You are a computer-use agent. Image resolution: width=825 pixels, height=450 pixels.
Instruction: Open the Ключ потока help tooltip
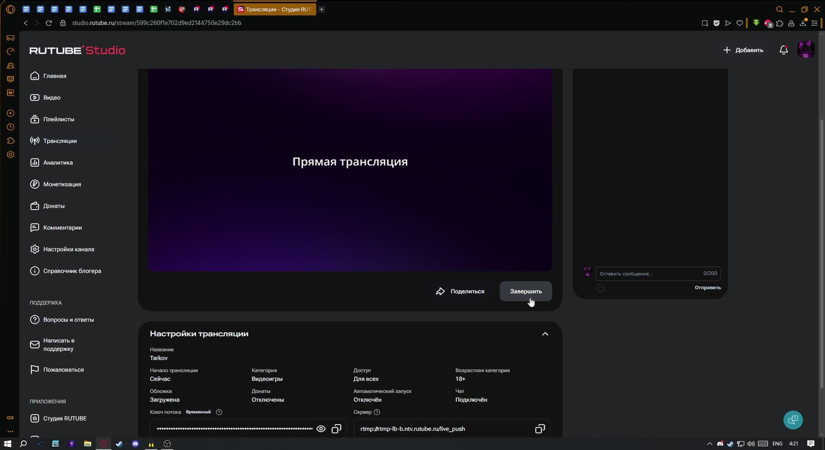[219, 412]
